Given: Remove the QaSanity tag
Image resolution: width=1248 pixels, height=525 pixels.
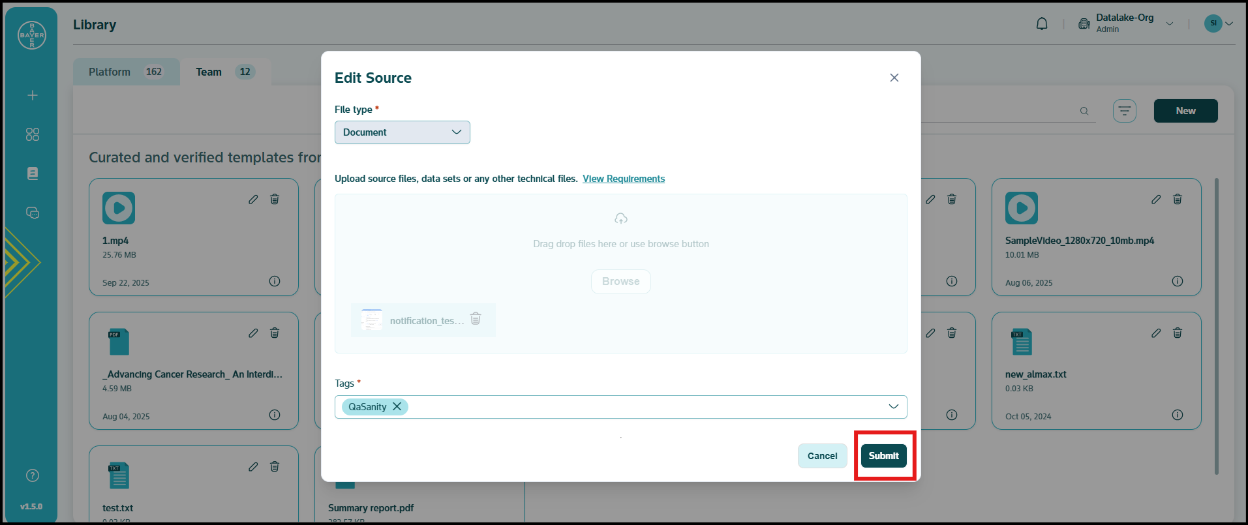Looking at the screenshot, I should click(x=397, y=406).
